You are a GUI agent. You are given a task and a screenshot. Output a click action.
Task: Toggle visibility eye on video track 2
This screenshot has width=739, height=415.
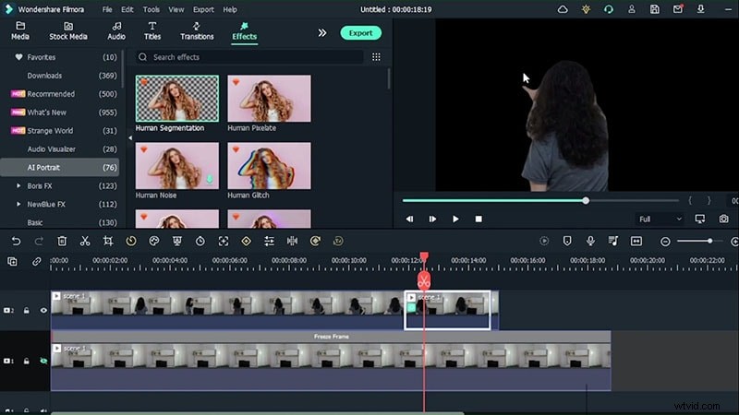click(43, 311)
